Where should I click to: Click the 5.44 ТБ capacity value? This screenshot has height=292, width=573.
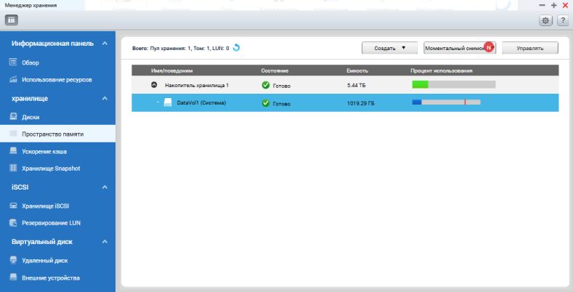click(x=357, y=86)
